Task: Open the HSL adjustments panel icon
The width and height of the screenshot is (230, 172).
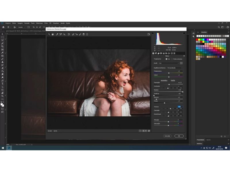Action: [x=161, y=53]
